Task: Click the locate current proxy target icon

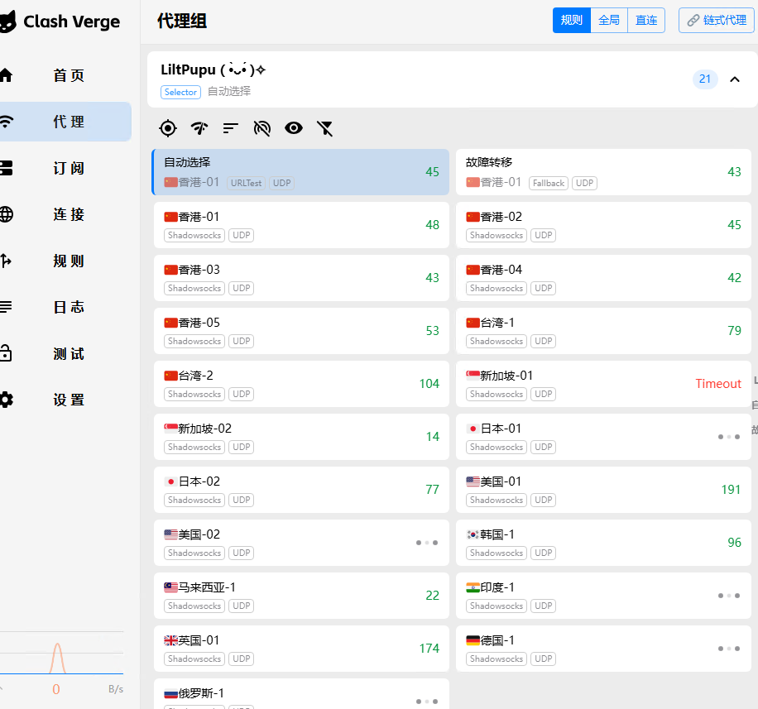Action: (168, 127)
